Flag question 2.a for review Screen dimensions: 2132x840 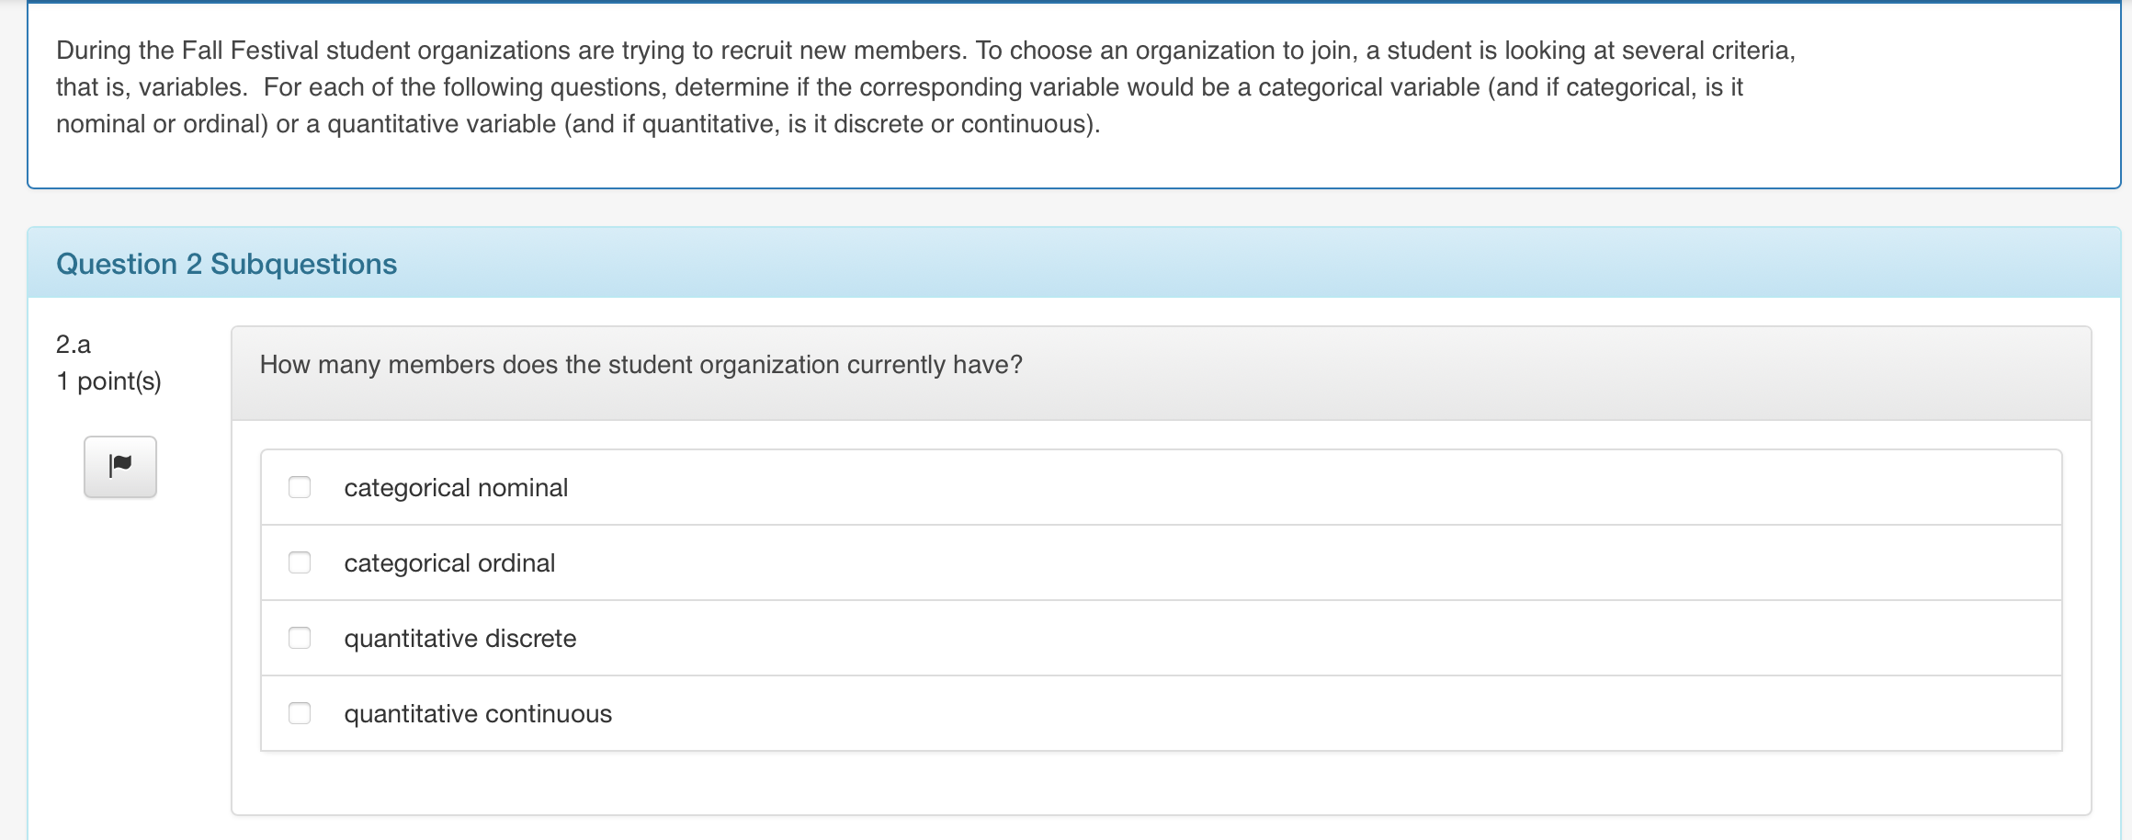(x=120, y=466)
